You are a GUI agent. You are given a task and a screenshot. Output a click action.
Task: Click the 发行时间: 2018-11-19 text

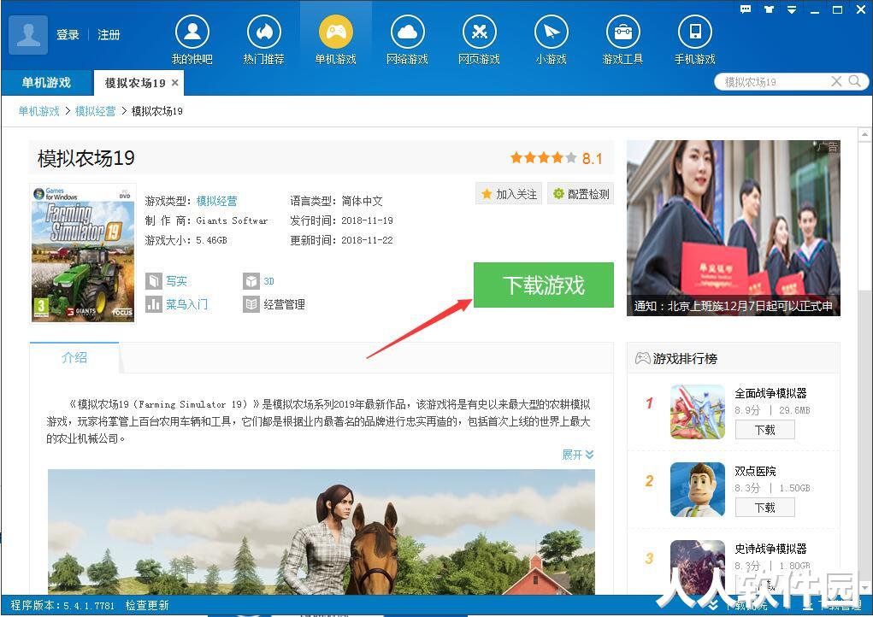pos(341,220)
